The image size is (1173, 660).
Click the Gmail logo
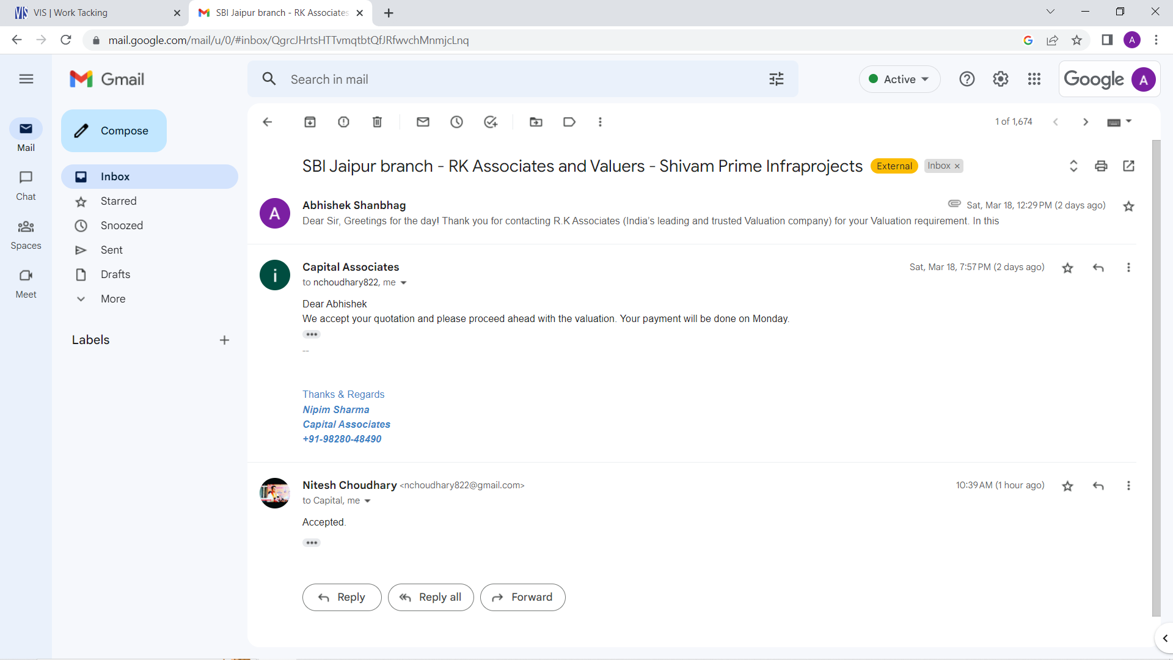[107, 79]
